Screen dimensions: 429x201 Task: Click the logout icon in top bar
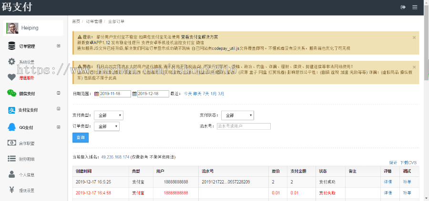pos(403,7)
